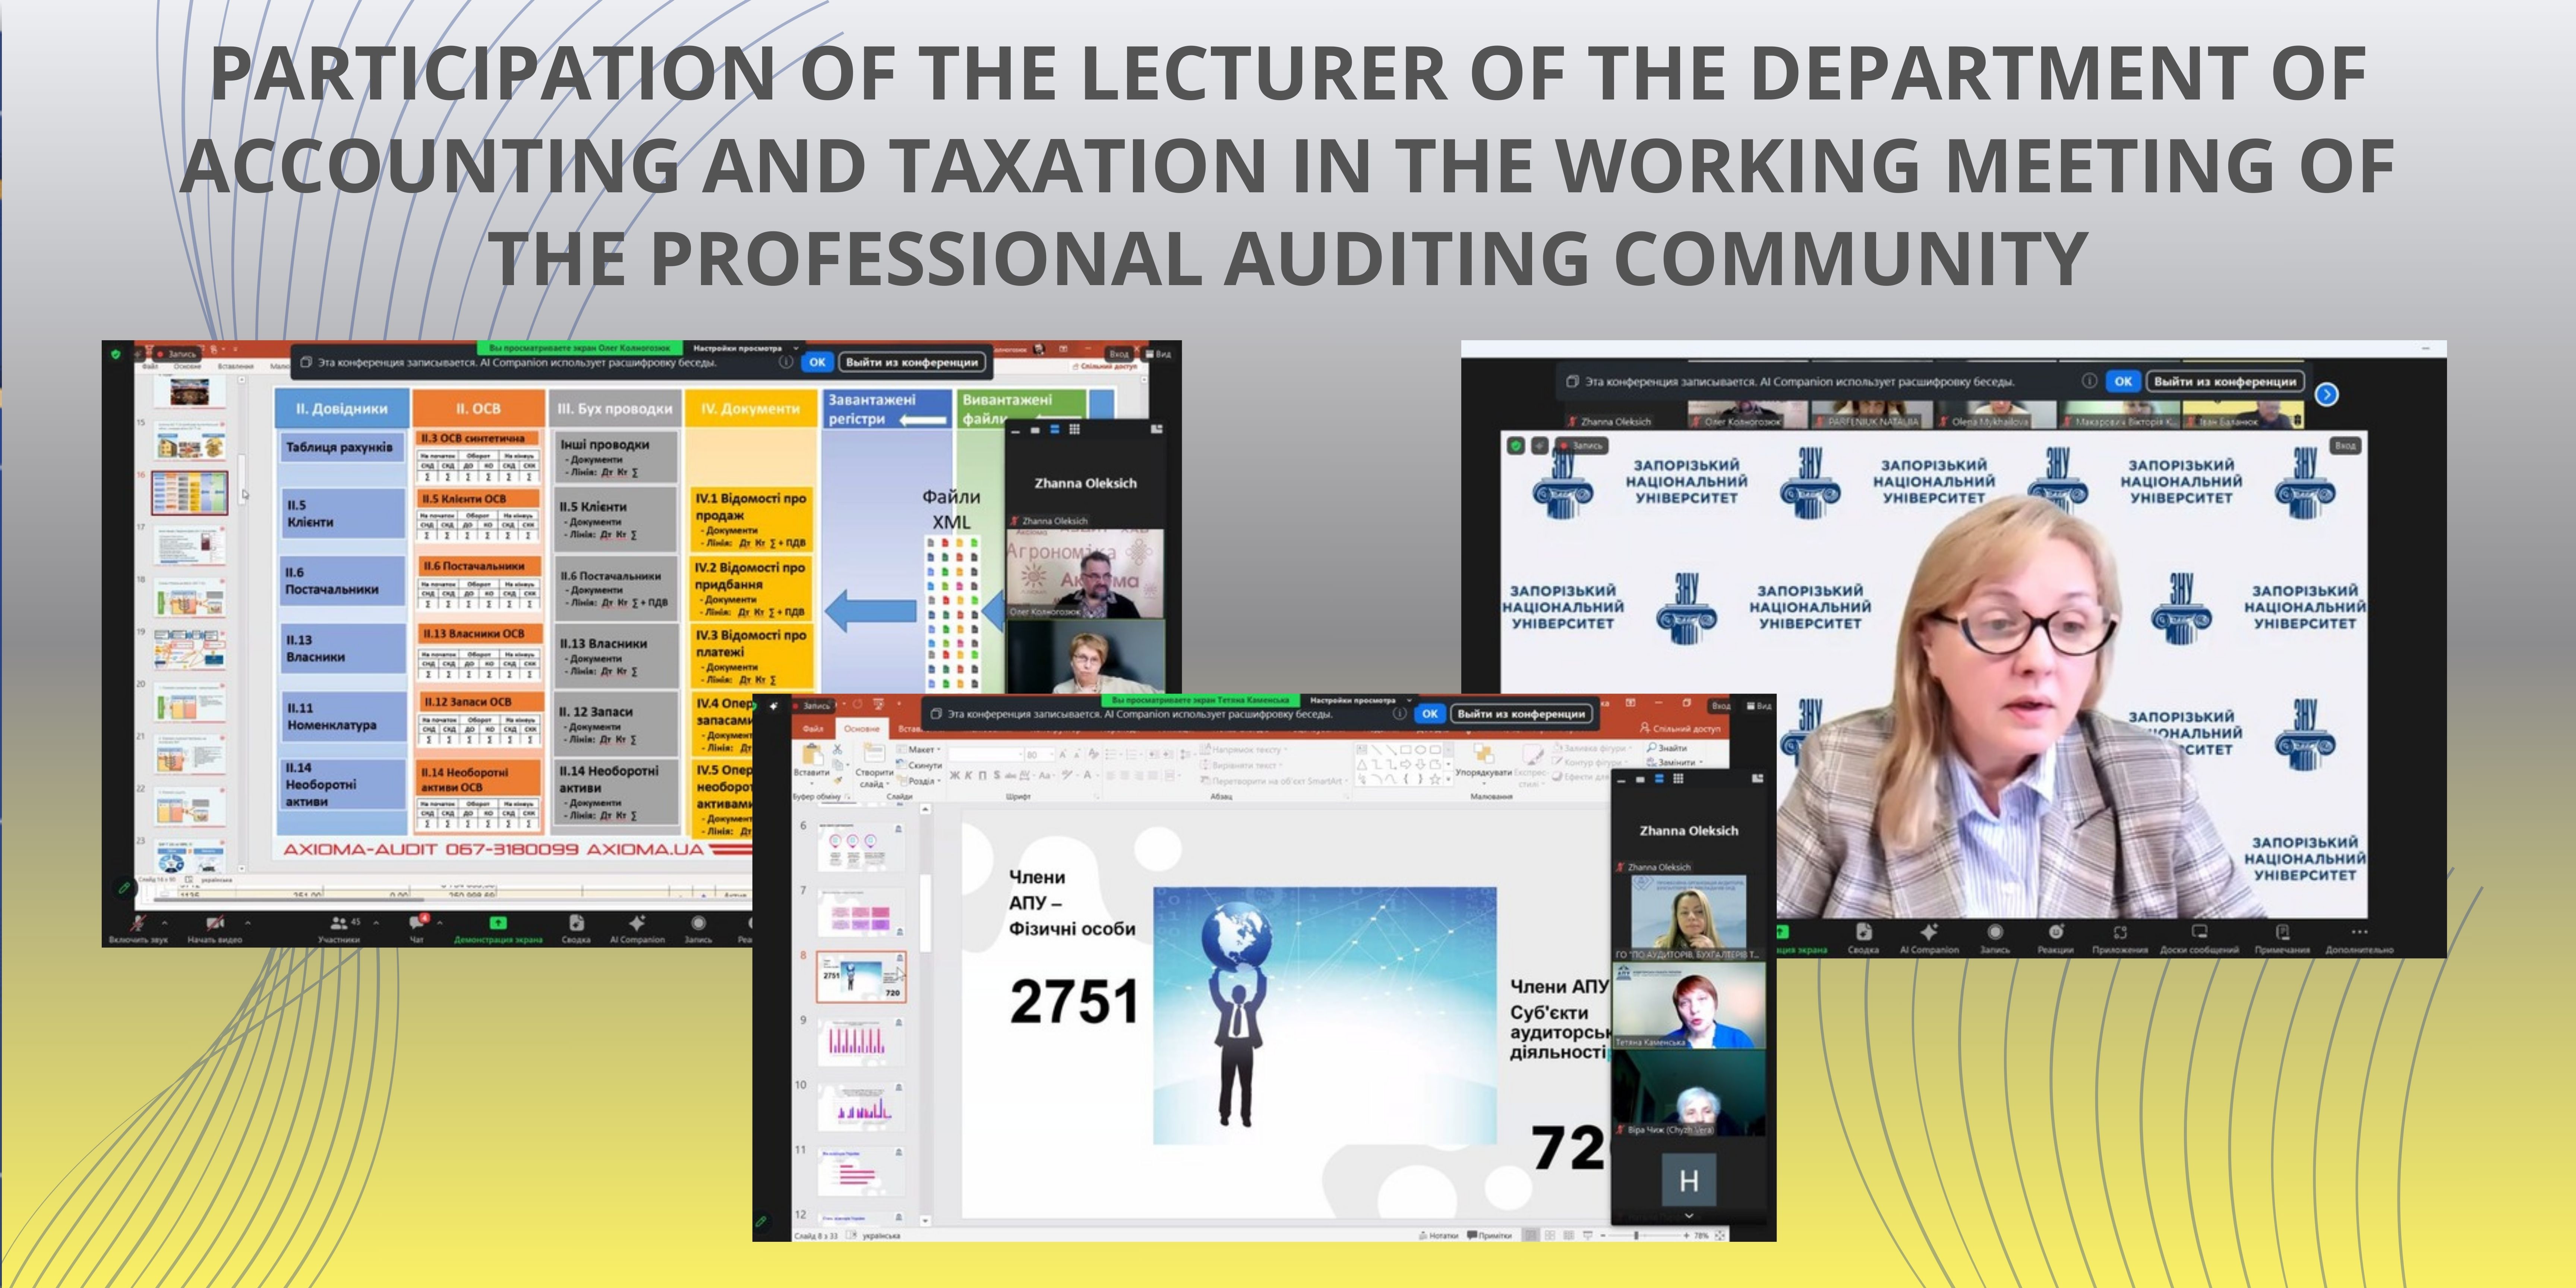Click the green Share Screen icon
Viewport: 2576px width, 1288px height.
[x=497, y=923]
